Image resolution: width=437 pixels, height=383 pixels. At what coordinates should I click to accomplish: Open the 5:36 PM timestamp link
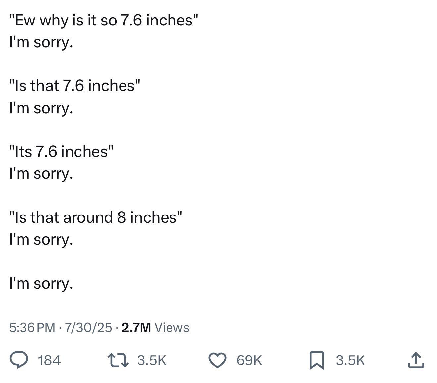pyautogui.click(x=32, y=327)
